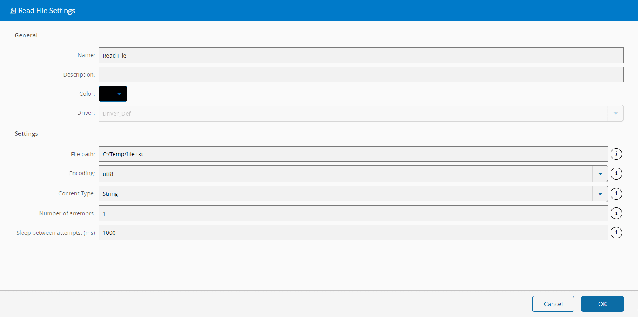Expand the Content Type dropdown arrow
The image size is (638, 317).
[x=600, y=194]
